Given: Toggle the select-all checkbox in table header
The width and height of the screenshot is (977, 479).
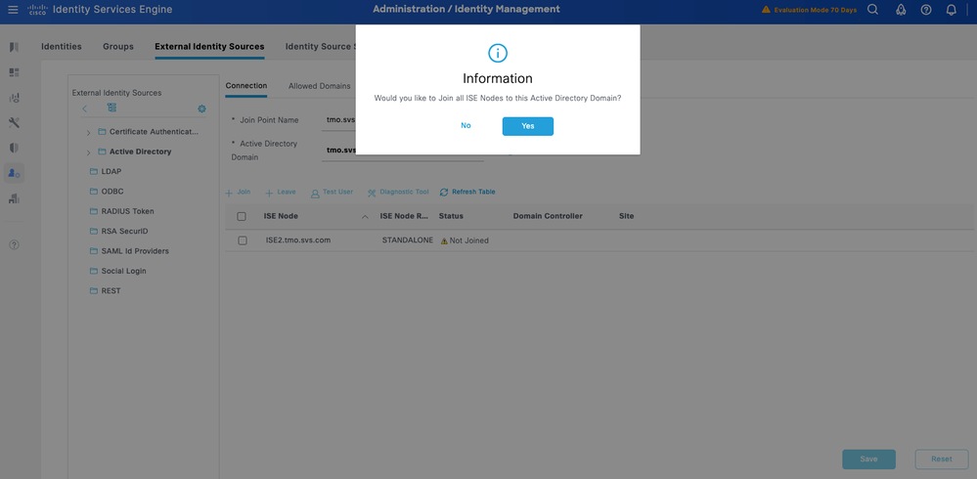Looking at the screenshot, I should coord(242,216).
